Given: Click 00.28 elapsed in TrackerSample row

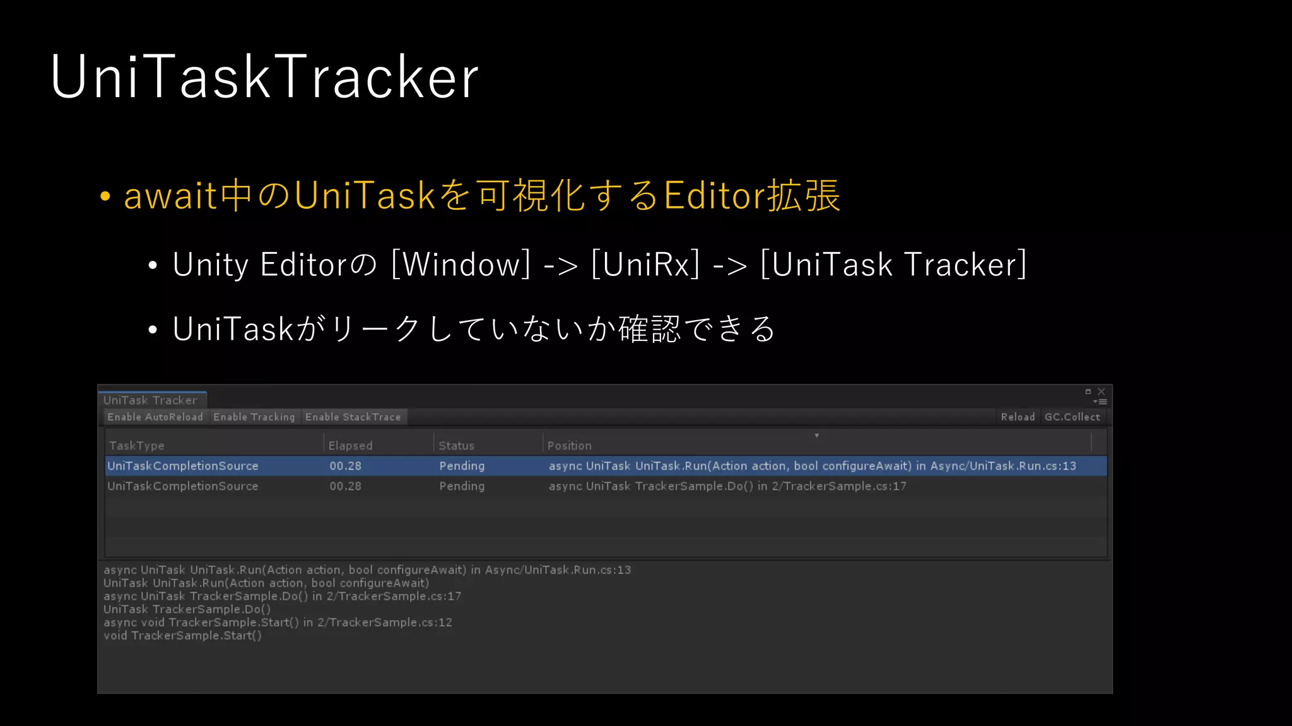Looking at the screenshot, I should [345, 486].
